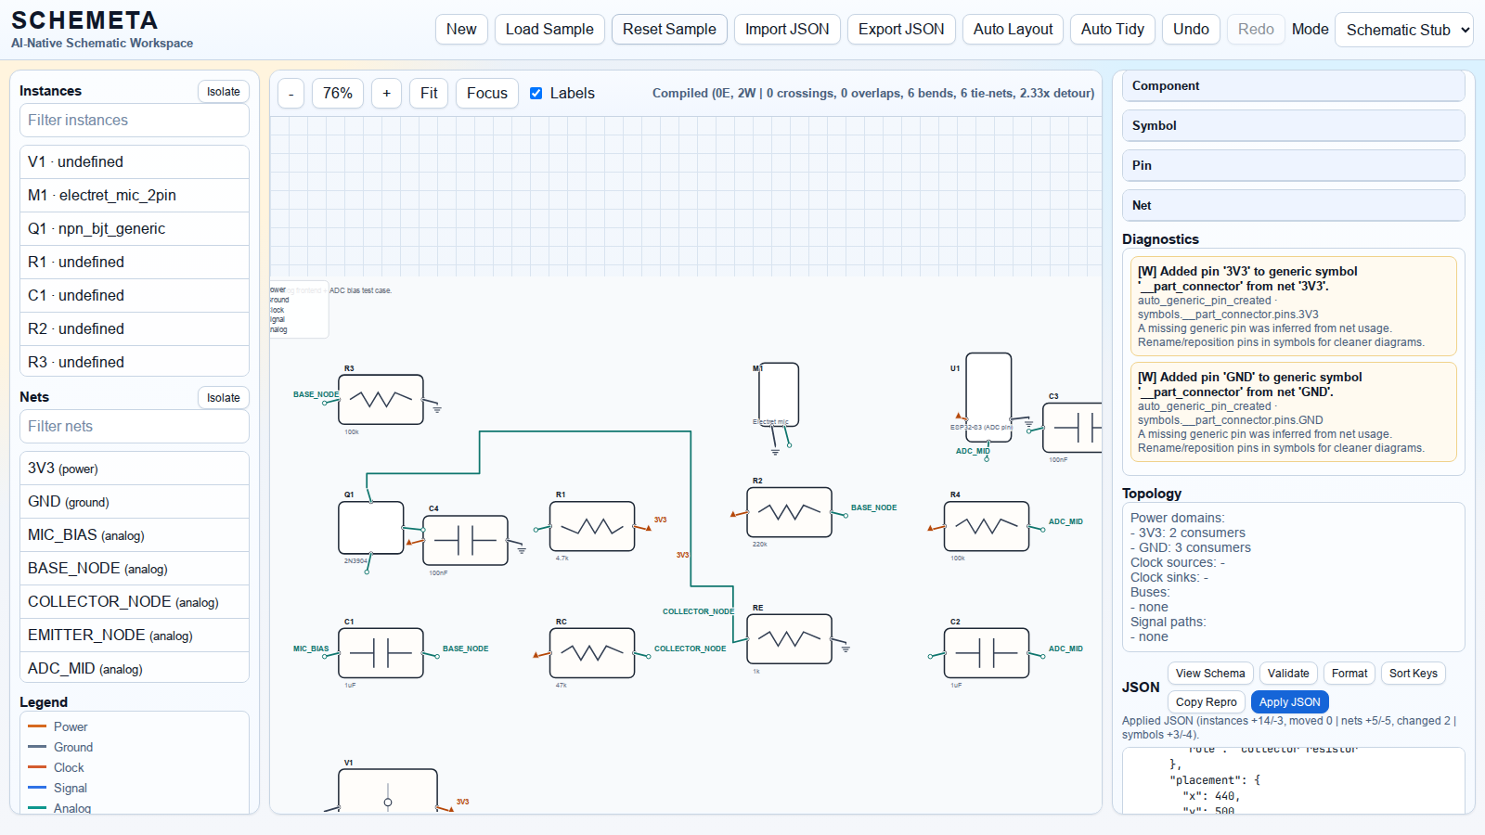Screen dimensions: 1485x835
Task: Select Q1 npn_bjt_generic in Instances list
Action: (135, 229)
